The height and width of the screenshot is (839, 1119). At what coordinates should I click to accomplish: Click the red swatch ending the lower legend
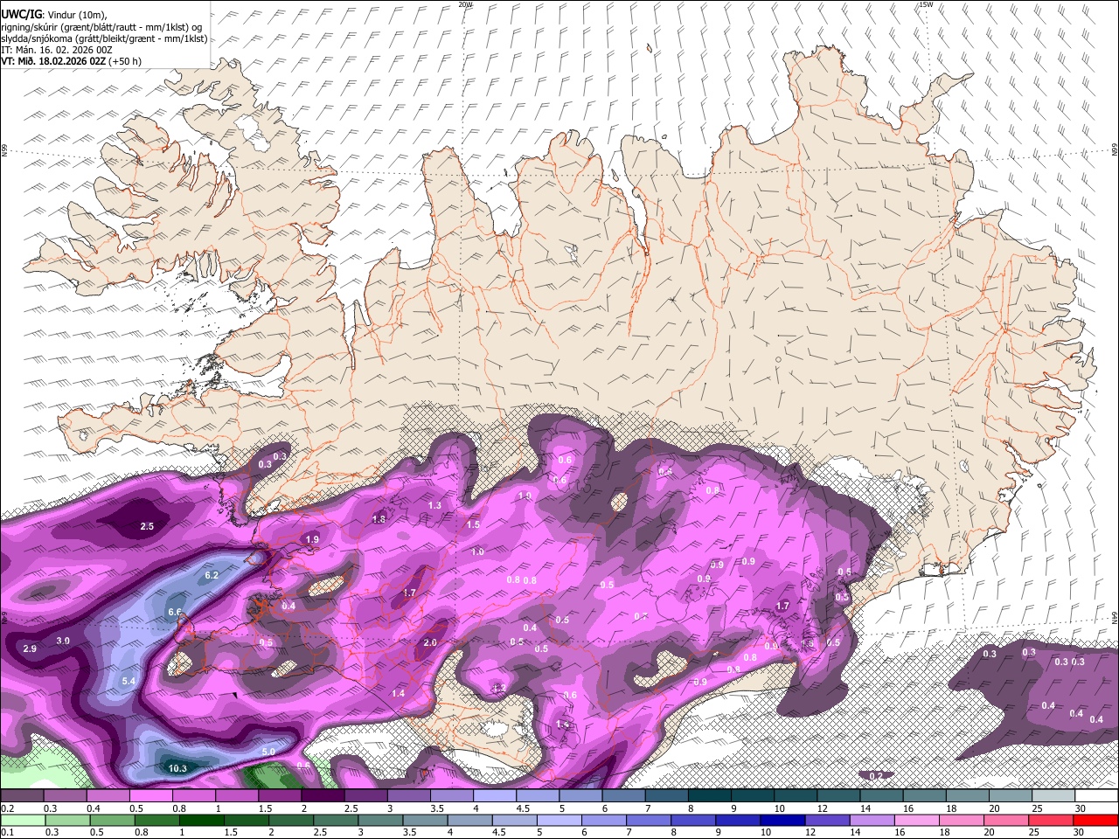1096,820
